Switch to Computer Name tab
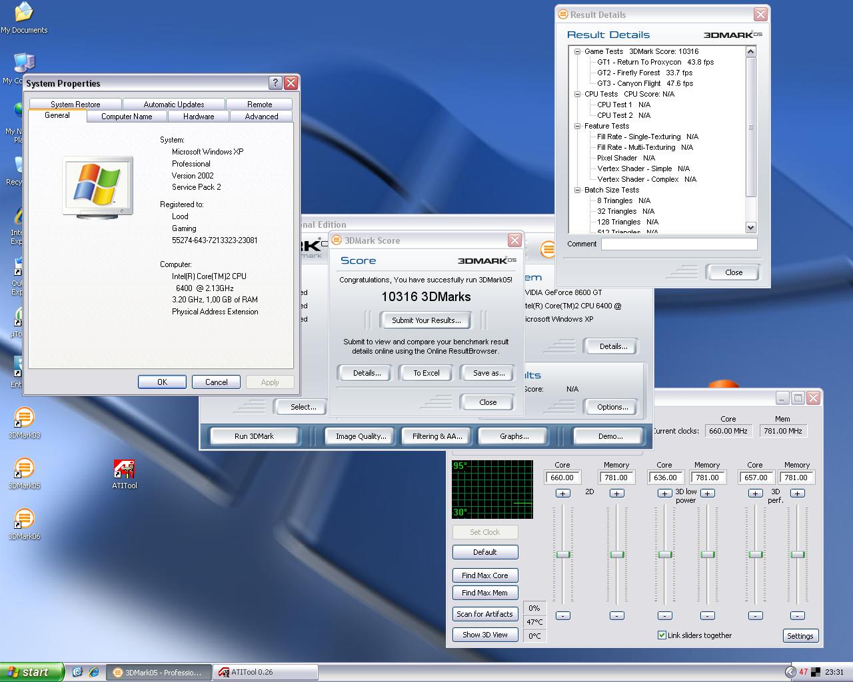 (x=127, y=116)
